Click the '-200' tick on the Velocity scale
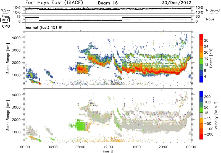 point(209,134)
